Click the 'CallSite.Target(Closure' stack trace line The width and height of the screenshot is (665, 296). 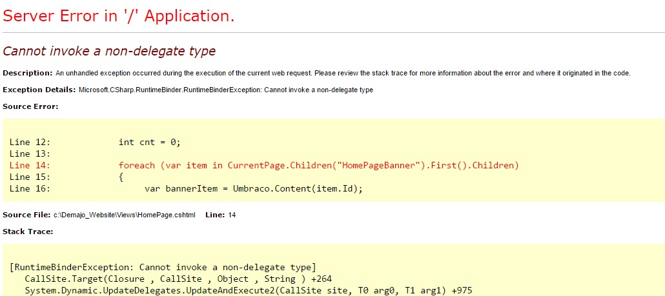click(x=178, y=279)
